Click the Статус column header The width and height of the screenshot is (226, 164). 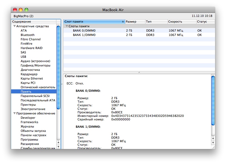pyautogui.click(x=202, y=22)
